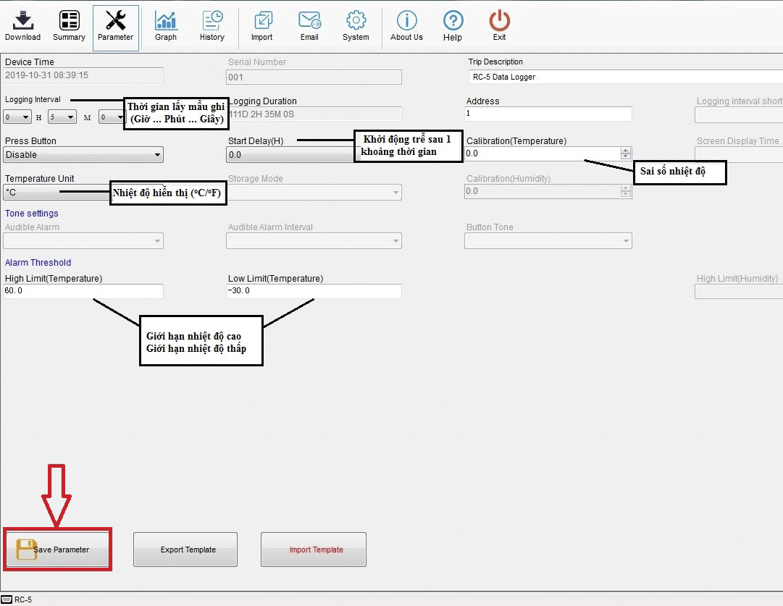
Task: Click the Export Template button
Action: tap(185, 550)
